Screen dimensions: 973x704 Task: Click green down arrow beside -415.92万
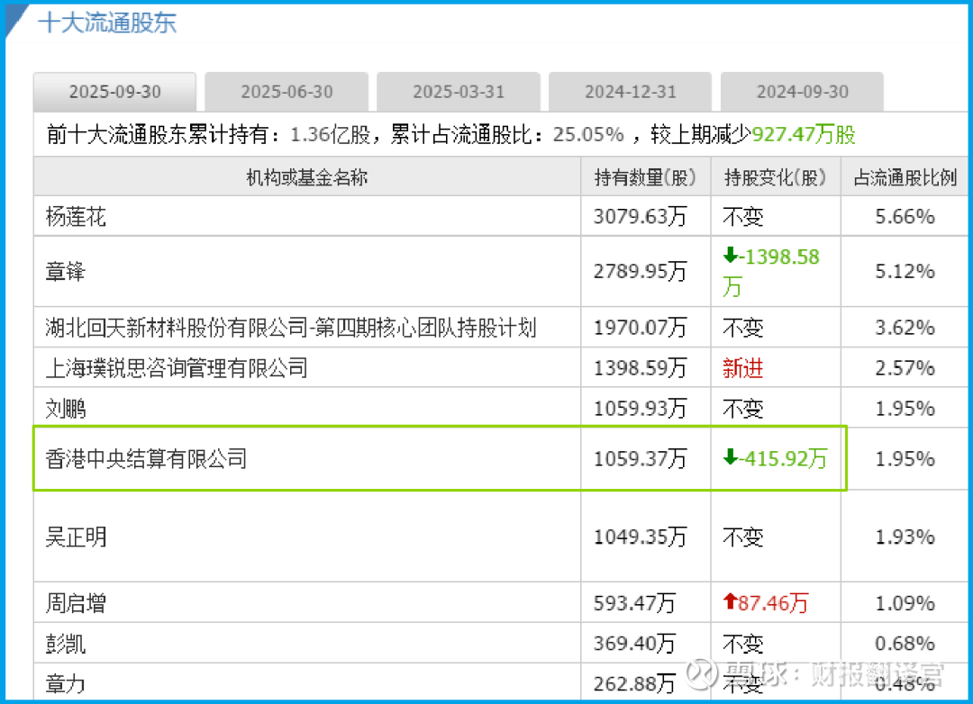point(730,458)
